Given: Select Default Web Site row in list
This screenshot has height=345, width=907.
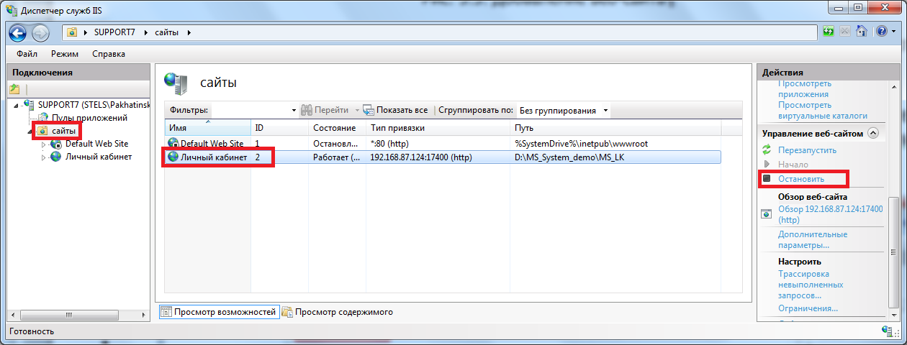Looking at the screenshot, I should coord(443,144).
